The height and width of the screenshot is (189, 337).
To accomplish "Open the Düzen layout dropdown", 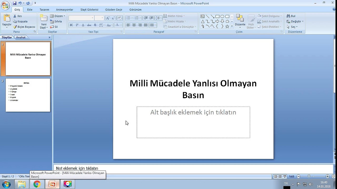I will (57, 16).
